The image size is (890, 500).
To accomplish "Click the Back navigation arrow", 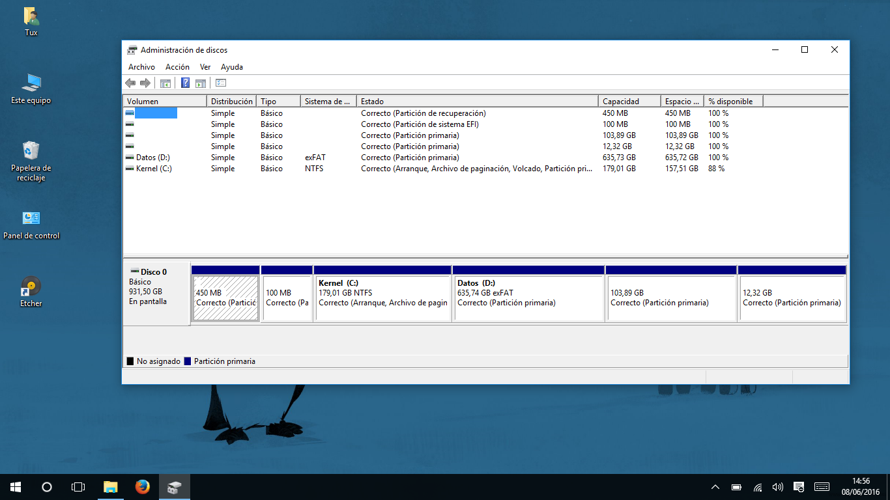I will coord(130,83).
